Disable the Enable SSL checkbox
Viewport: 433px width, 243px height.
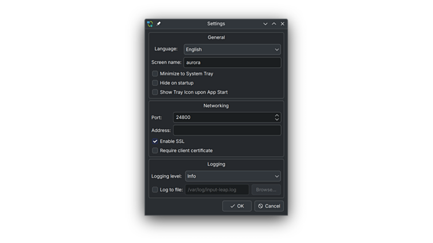click(x=155, y=141)
